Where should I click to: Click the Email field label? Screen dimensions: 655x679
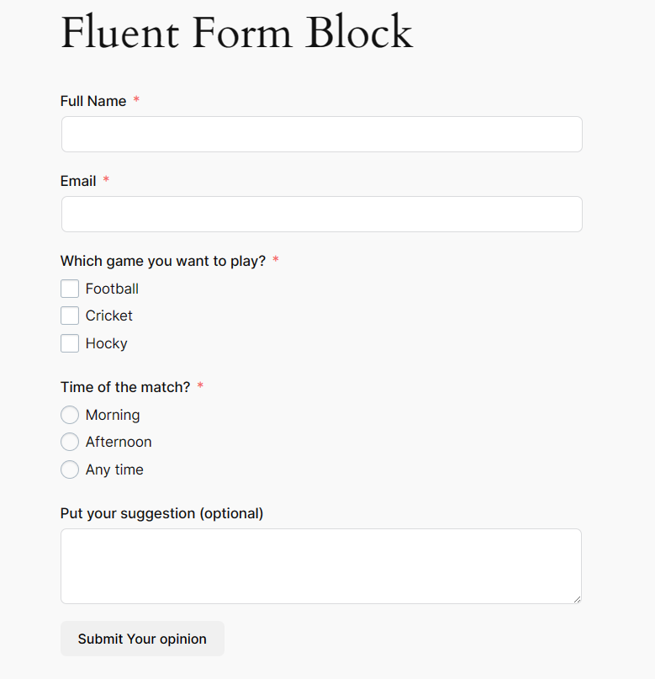[x=78, y=181]
